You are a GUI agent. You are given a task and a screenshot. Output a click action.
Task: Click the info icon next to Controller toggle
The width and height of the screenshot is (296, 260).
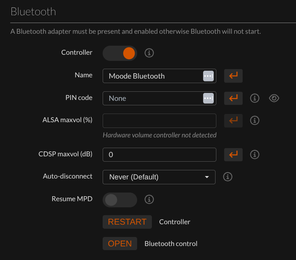point(149,53)
